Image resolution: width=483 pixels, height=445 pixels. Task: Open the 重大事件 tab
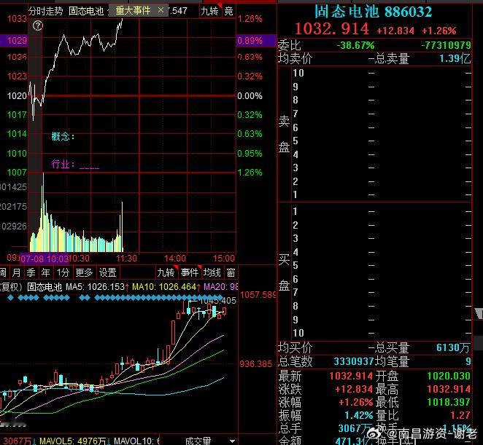click(133, 10)
